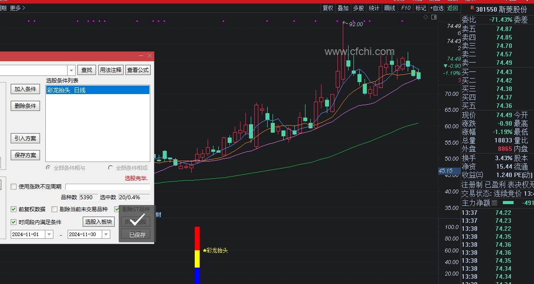Viewport: 534px width, 284px height.
Task: Toggle the 剔除当前未交易品种 checkbox
Action: 55,209
